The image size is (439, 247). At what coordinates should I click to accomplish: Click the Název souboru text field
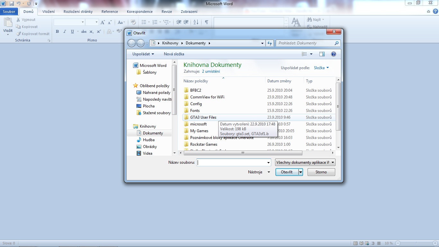point(231,162)
